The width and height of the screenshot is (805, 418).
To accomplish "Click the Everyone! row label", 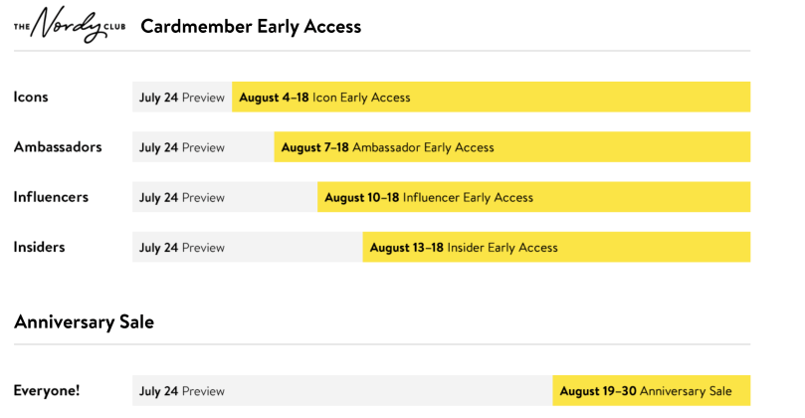I will pyautogui.click(x=47, y=391).
